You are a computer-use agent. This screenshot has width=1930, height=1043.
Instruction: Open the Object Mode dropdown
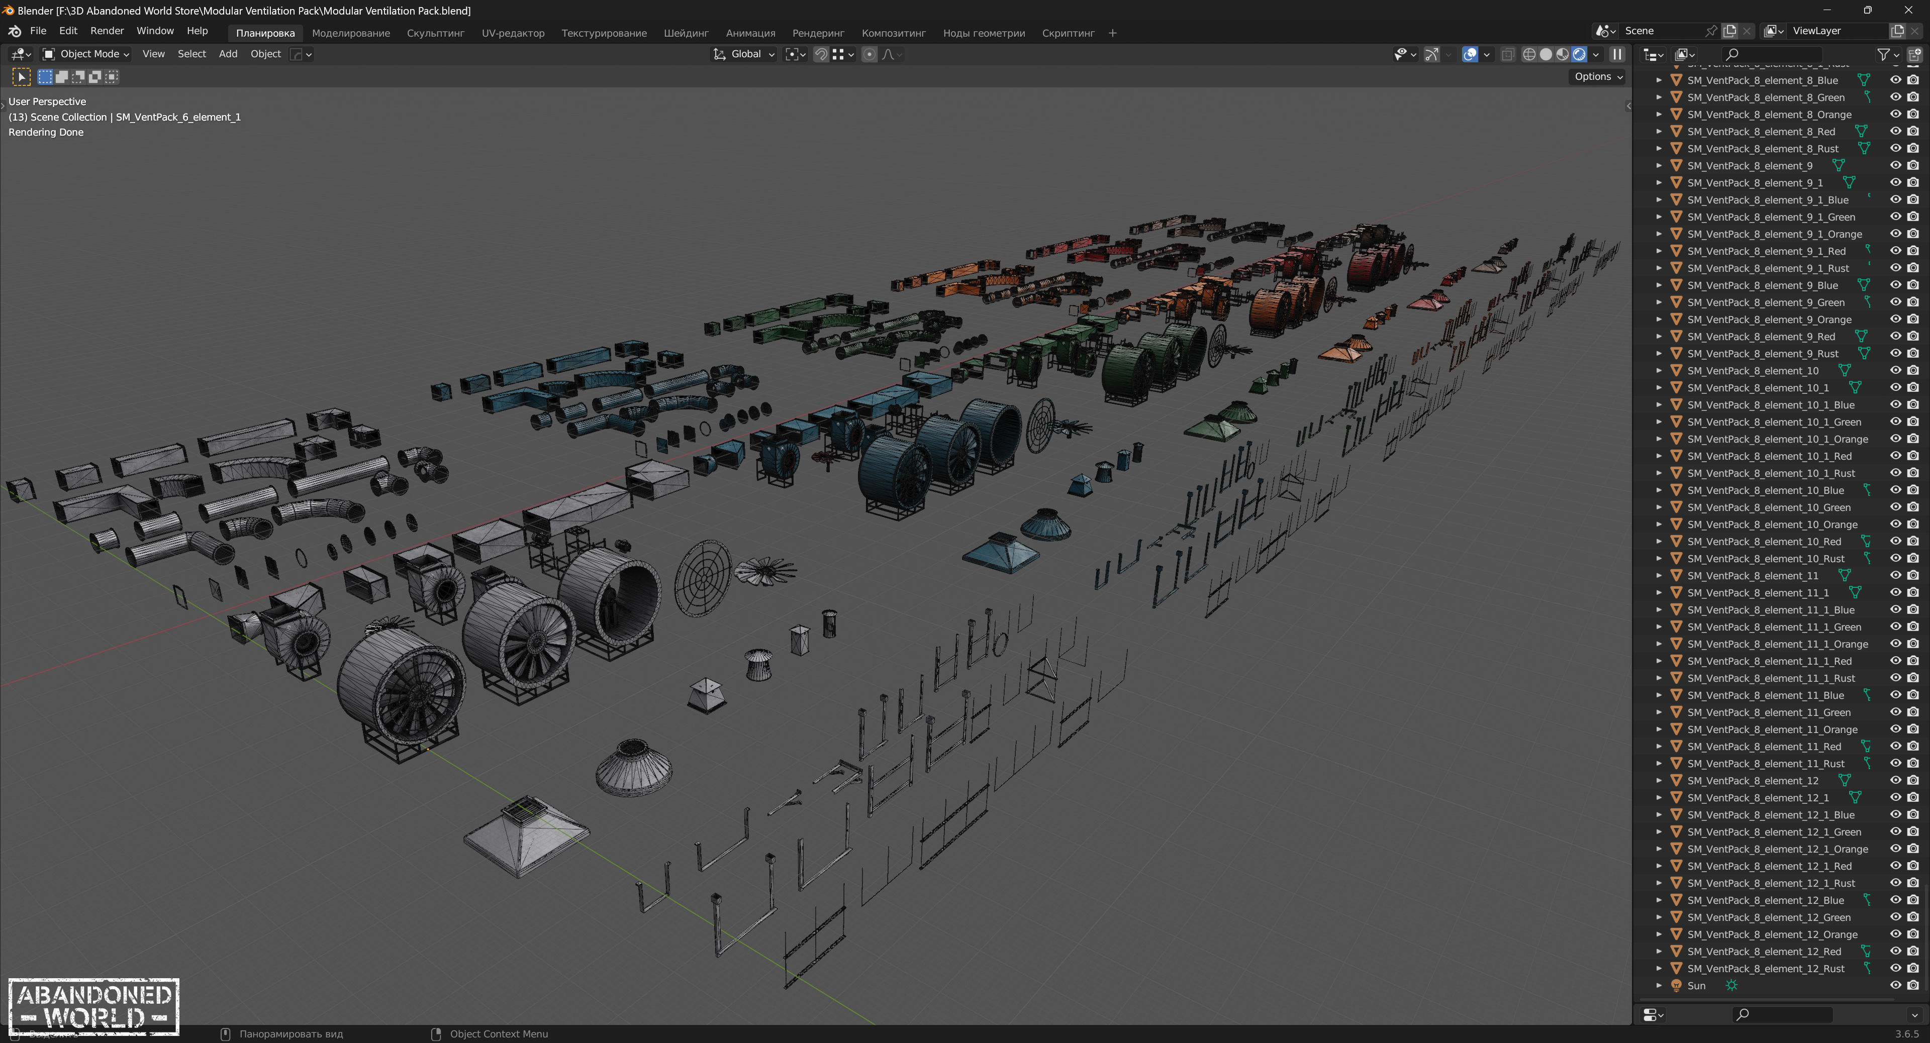[85, 54]
